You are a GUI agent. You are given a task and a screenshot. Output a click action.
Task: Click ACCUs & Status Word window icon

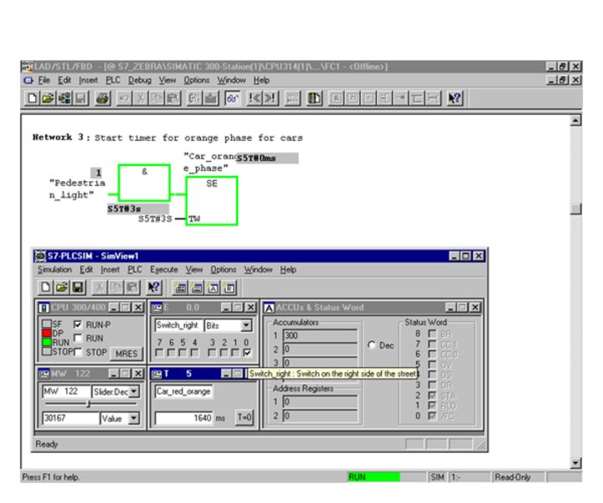click(x=269, y=308)
